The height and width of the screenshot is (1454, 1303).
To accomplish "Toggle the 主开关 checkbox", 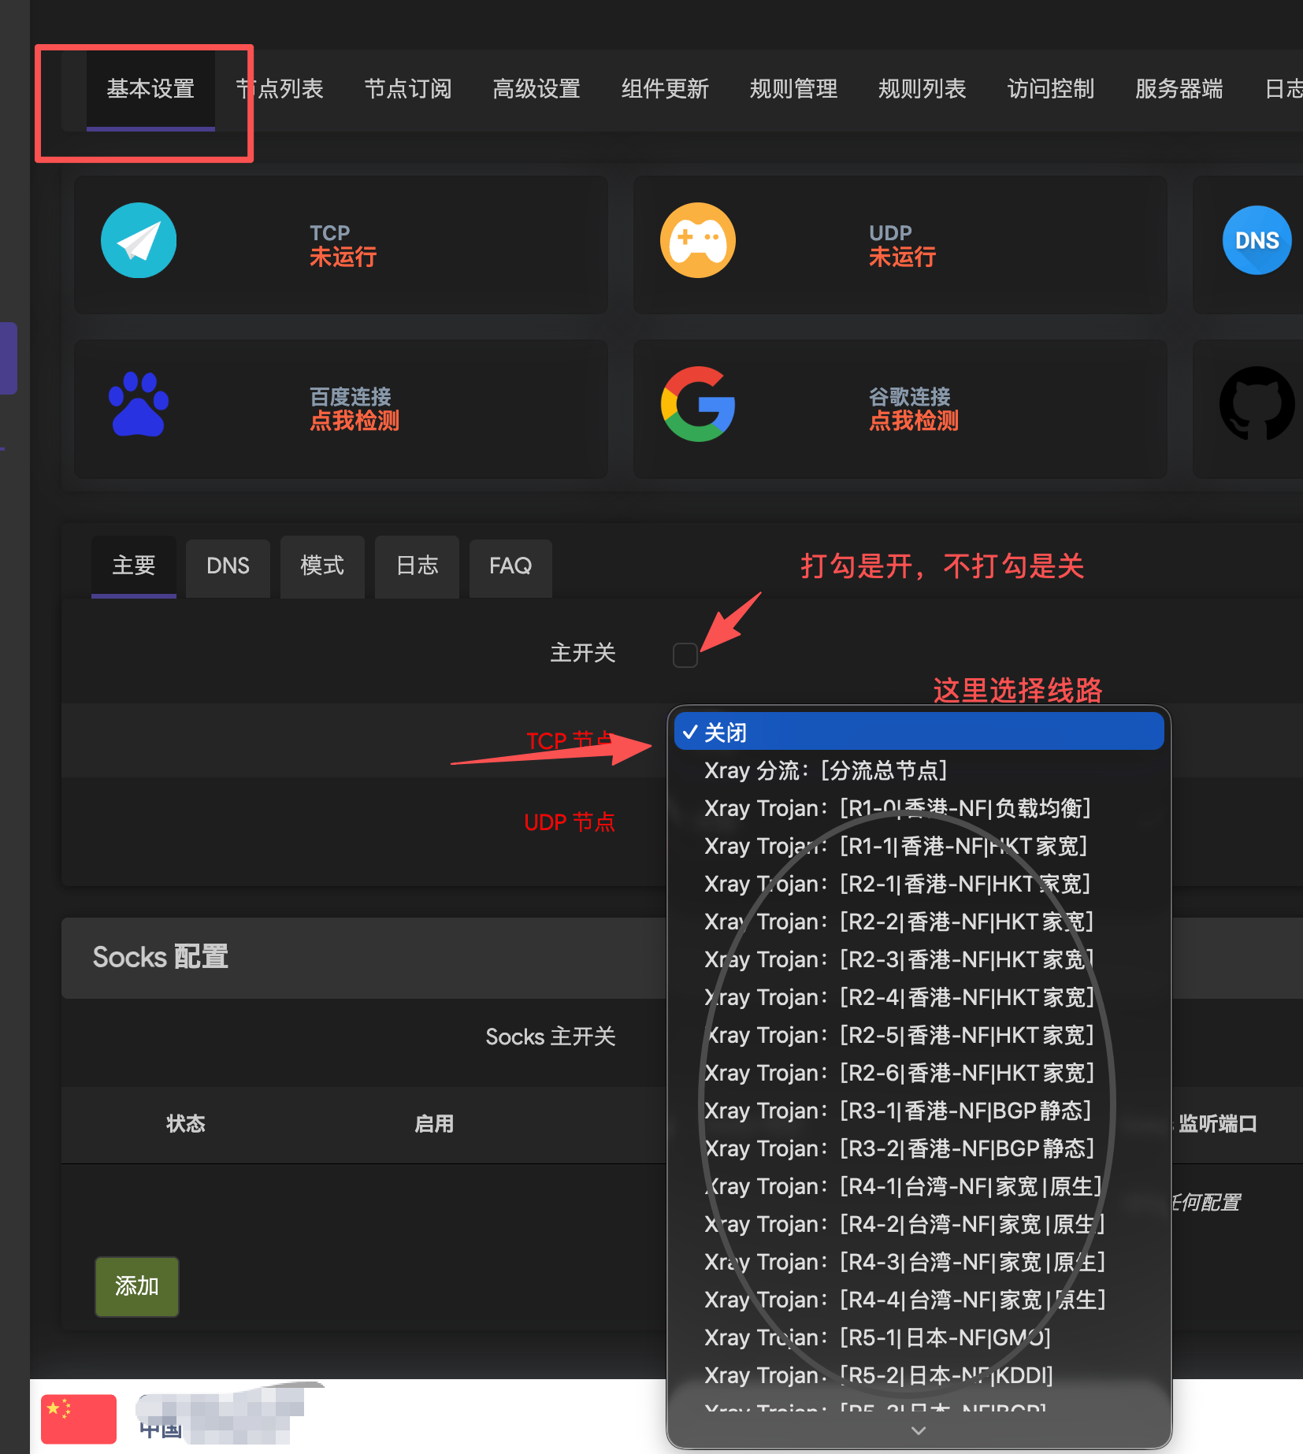I will pos(685,655).
